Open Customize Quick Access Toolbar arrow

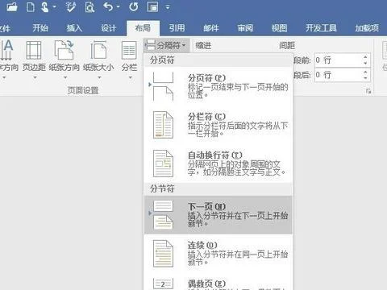pos(168,7)
